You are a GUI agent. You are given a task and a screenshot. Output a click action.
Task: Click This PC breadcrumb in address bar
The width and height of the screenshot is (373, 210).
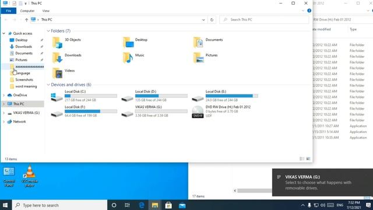click(47, 20)
